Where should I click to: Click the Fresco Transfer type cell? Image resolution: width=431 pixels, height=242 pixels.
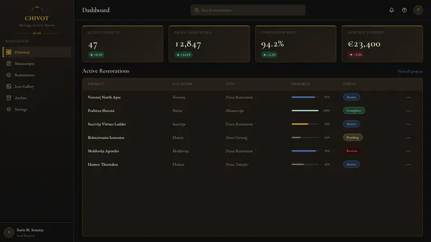pos(237,165)
